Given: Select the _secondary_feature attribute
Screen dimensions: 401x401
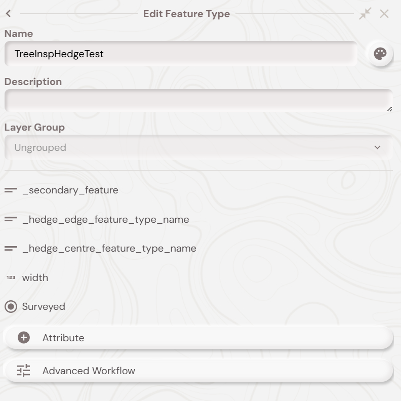Looking at the screenshot, I should pos(70,190).
